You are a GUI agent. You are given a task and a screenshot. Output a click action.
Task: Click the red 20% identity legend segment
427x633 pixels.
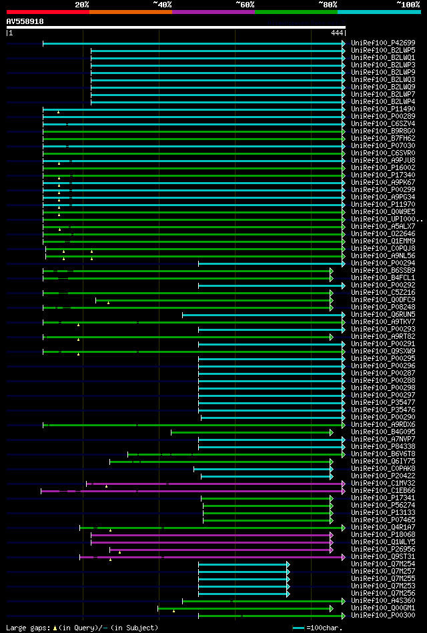pyautogui.click(x=47, y=12)
